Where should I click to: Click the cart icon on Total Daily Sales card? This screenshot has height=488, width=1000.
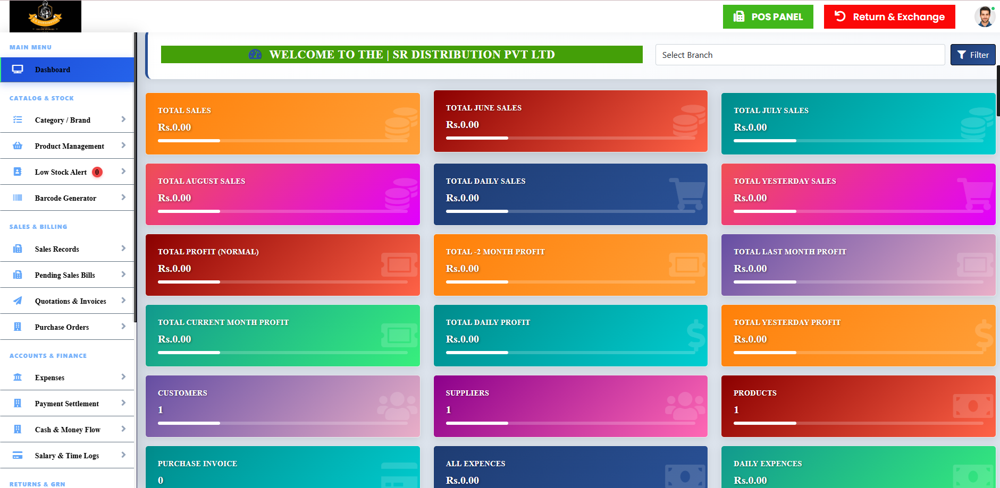[x=687, y=194]
